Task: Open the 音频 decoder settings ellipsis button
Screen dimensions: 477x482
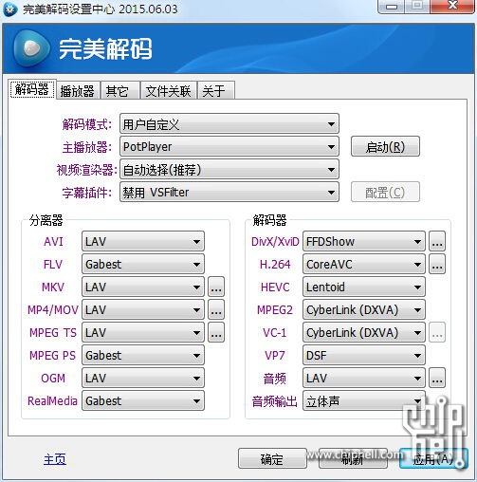Action: point(437,378)
